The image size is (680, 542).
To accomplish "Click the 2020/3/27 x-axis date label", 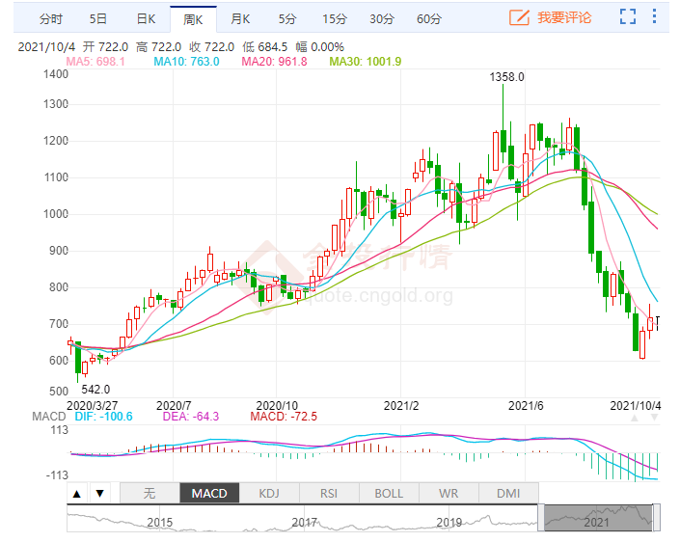I will click(x=92, y=406).
